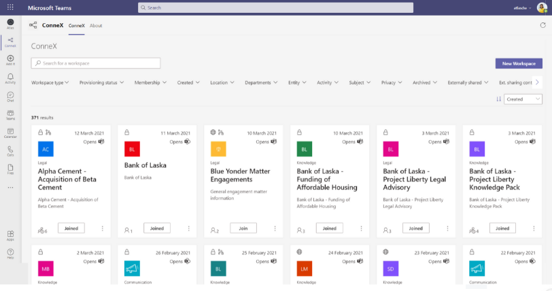
Task: Toggle sort direction icon beside Created
Action: tap(498, 99)
